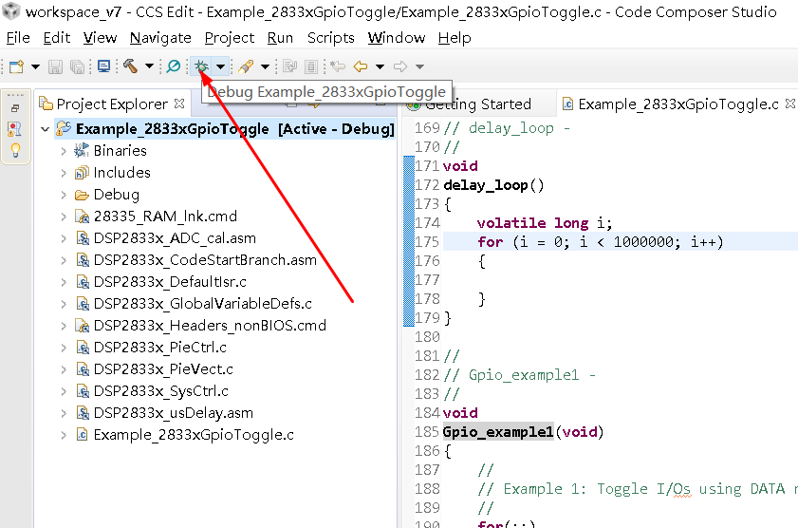Collapse the Example_2833xGpioToggle project node
Viewport: 798px width, 528px height.
pos(46,129)
